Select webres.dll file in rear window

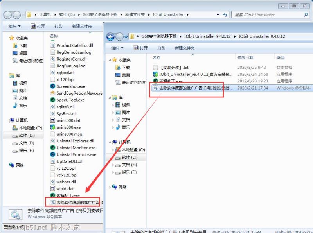(x=63, y=182)
